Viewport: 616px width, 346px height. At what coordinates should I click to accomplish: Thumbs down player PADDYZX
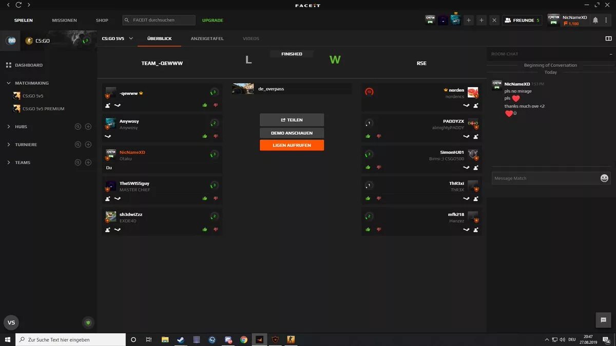[x=379, y=136]
